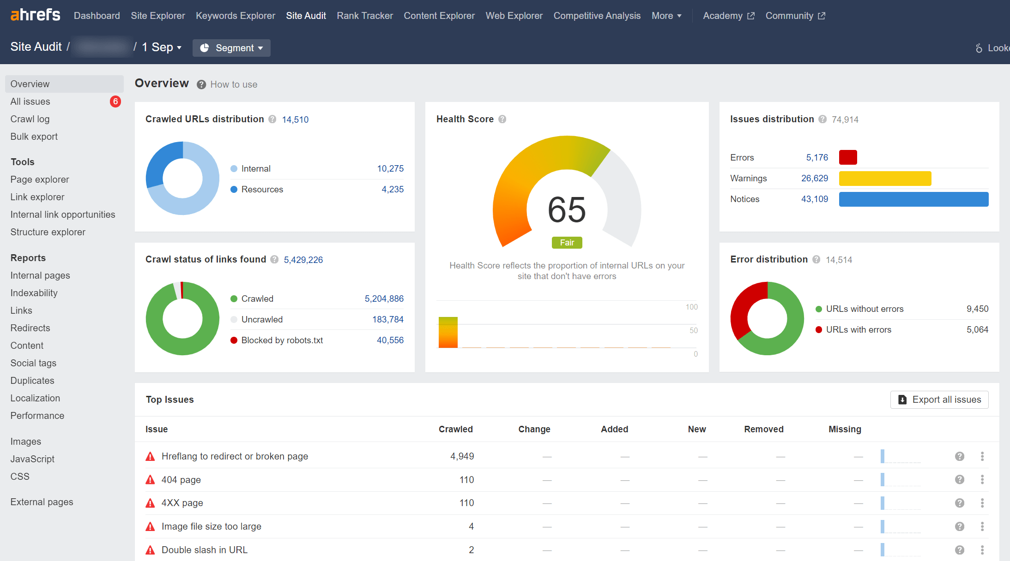The height and width of the screenshot is (561, 1010).
Task: Click help icon next to Crawled URLs distribution
Action: [272, 119]
